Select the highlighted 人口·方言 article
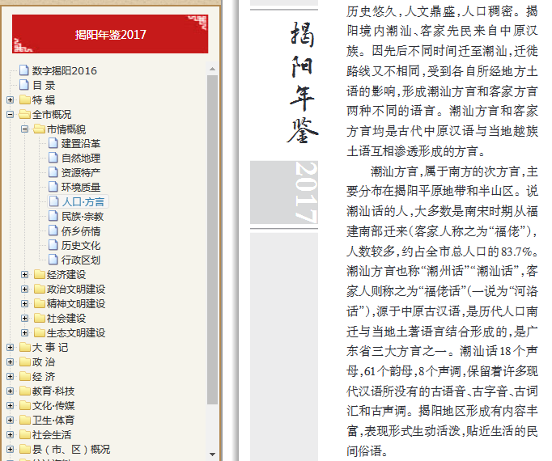Viewport: 552px width, 461px height. click(x=83, y=201)
